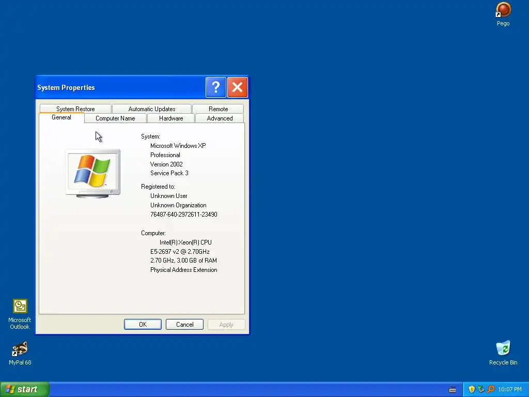Switch to the Advanced tab
This screenshot has width=529, height=397.
[x=220, y=118]
